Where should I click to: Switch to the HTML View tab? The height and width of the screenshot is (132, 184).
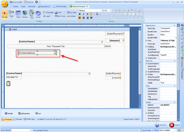tap(29, 119)
